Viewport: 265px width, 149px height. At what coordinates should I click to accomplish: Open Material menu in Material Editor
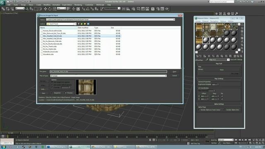[205, 21]
